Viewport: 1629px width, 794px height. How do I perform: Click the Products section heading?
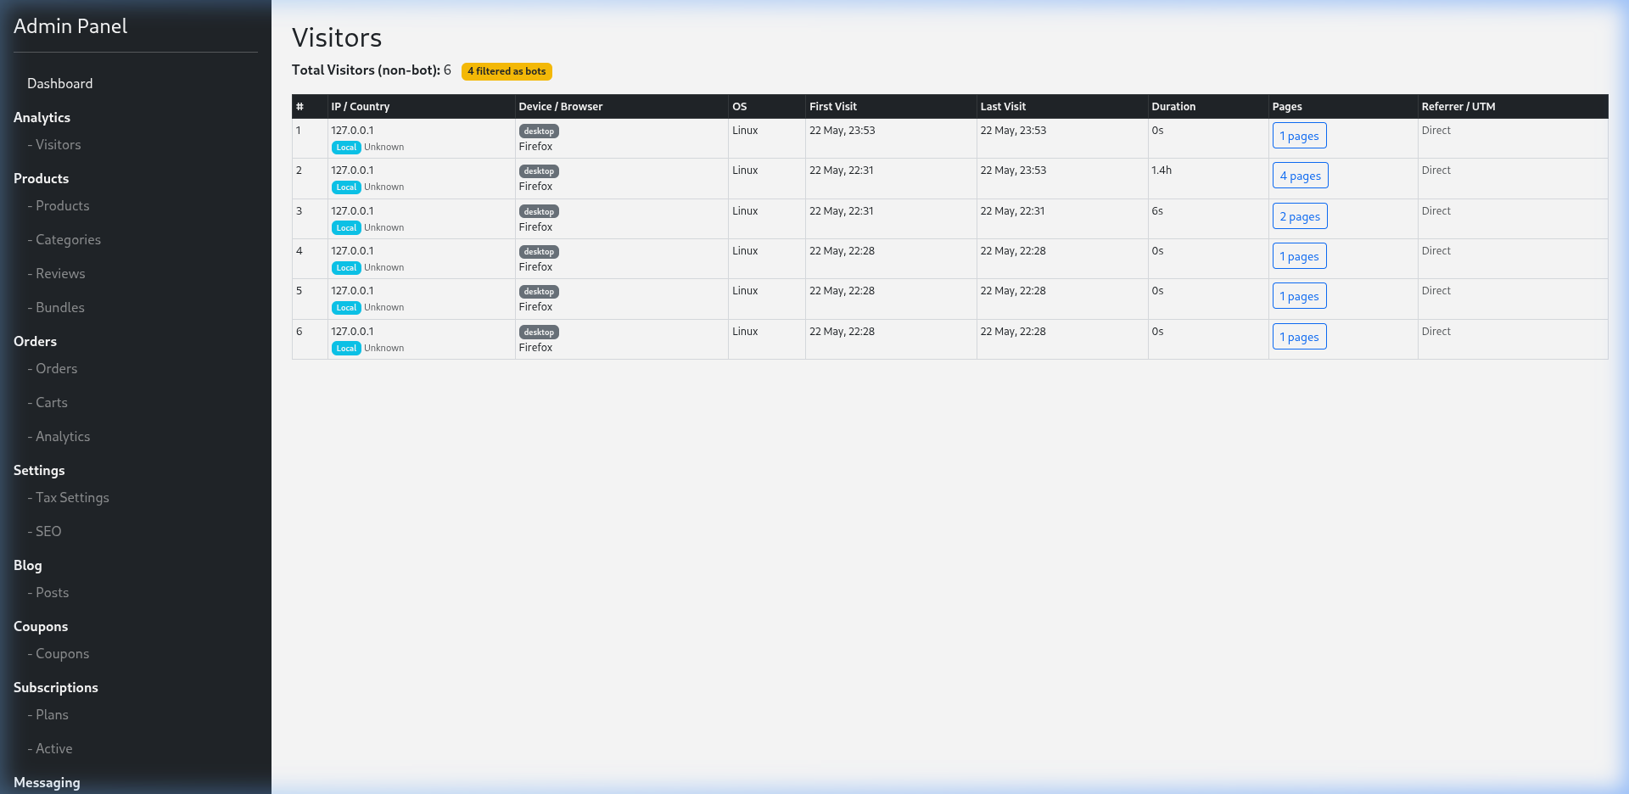point(41,179)
